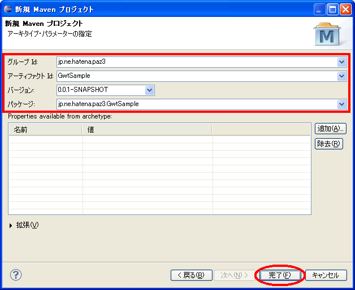Click the help question mark icon
This screenshot has height=290, width=355.
(16, 275)
